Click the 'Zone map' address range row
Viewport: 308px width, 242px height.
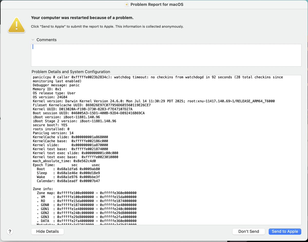point(86,193)
